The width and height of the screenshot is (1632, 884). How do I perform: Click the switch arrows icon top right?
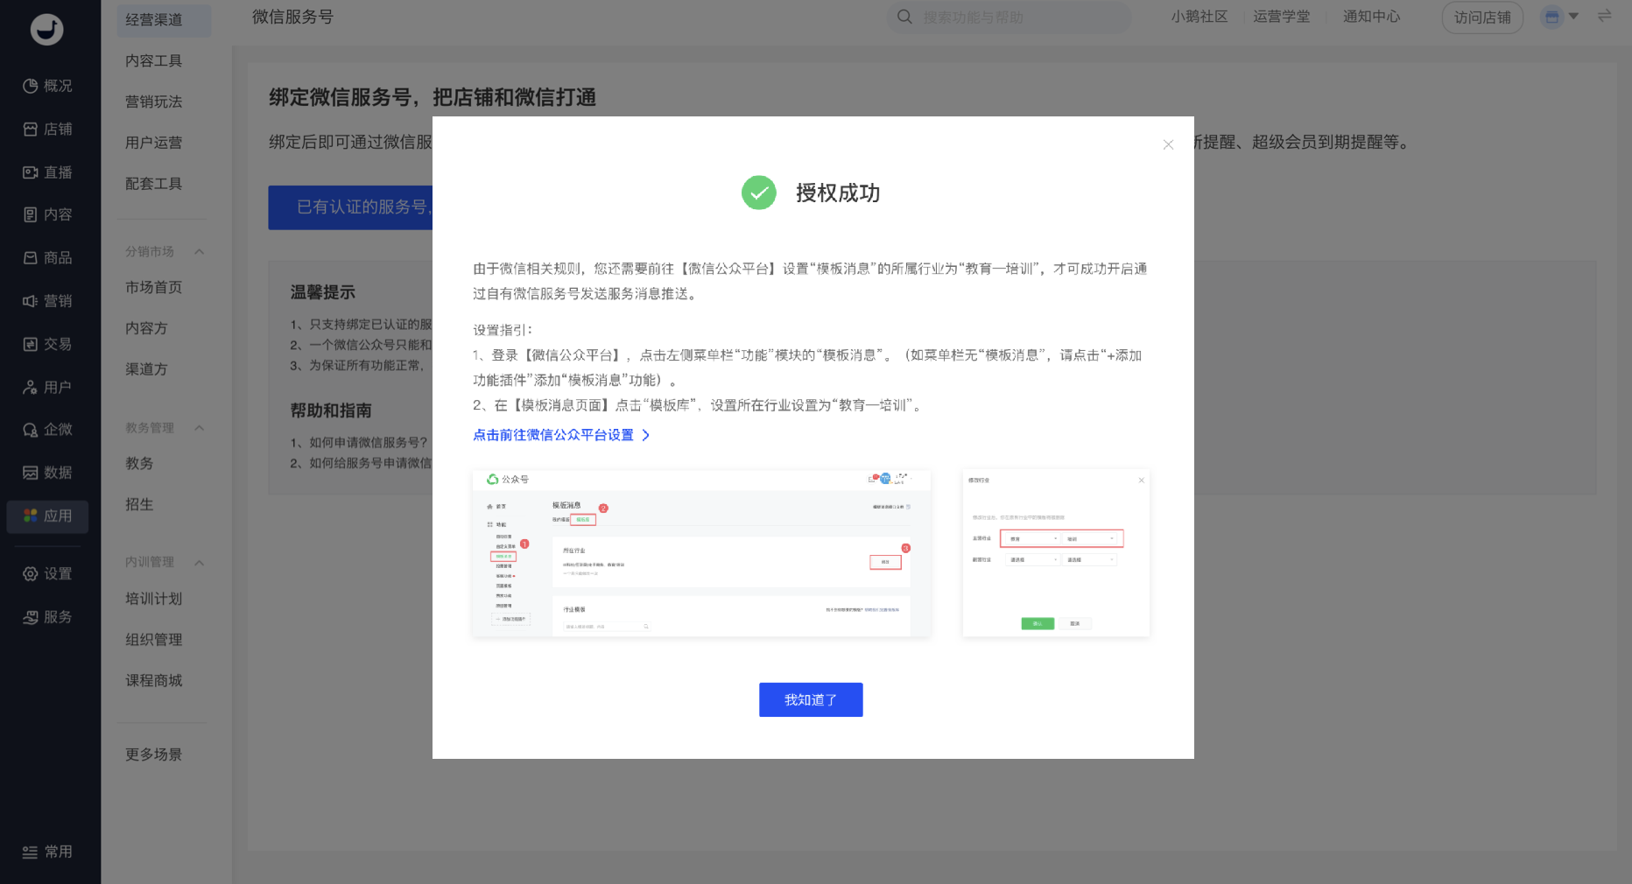click(1604, 16)
